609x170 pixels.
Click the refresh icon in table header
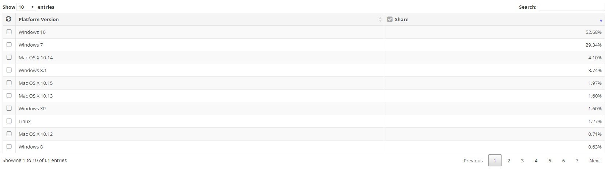(x=9, y=19)
